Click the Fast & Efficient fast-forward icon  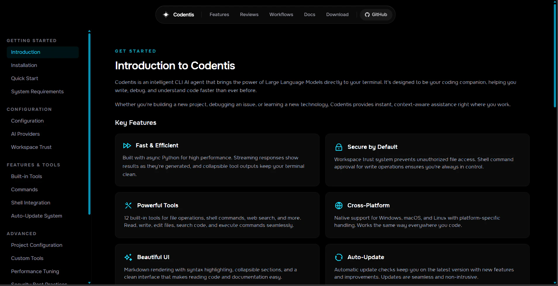click(x=127, y=146)
